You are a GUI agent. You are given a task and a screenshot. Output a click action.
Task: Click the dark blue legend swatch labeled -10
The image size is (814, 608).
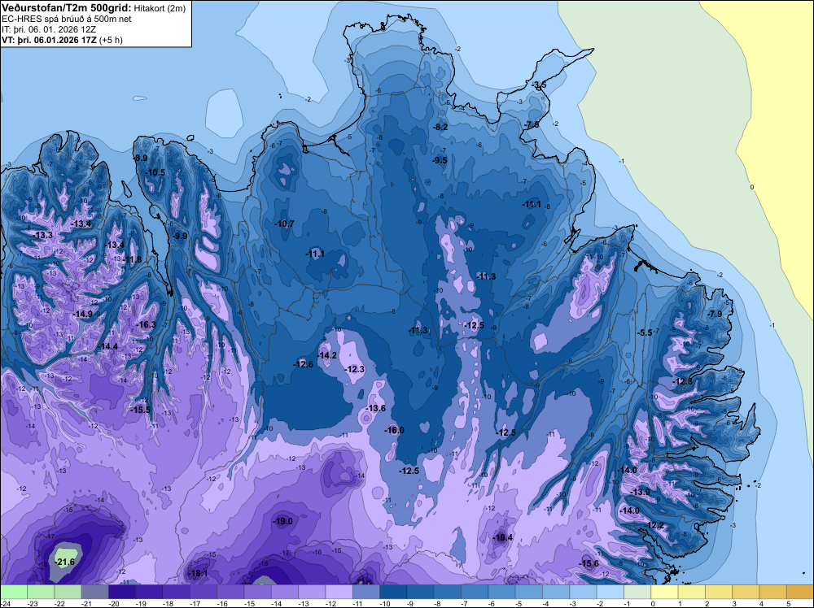393,592
